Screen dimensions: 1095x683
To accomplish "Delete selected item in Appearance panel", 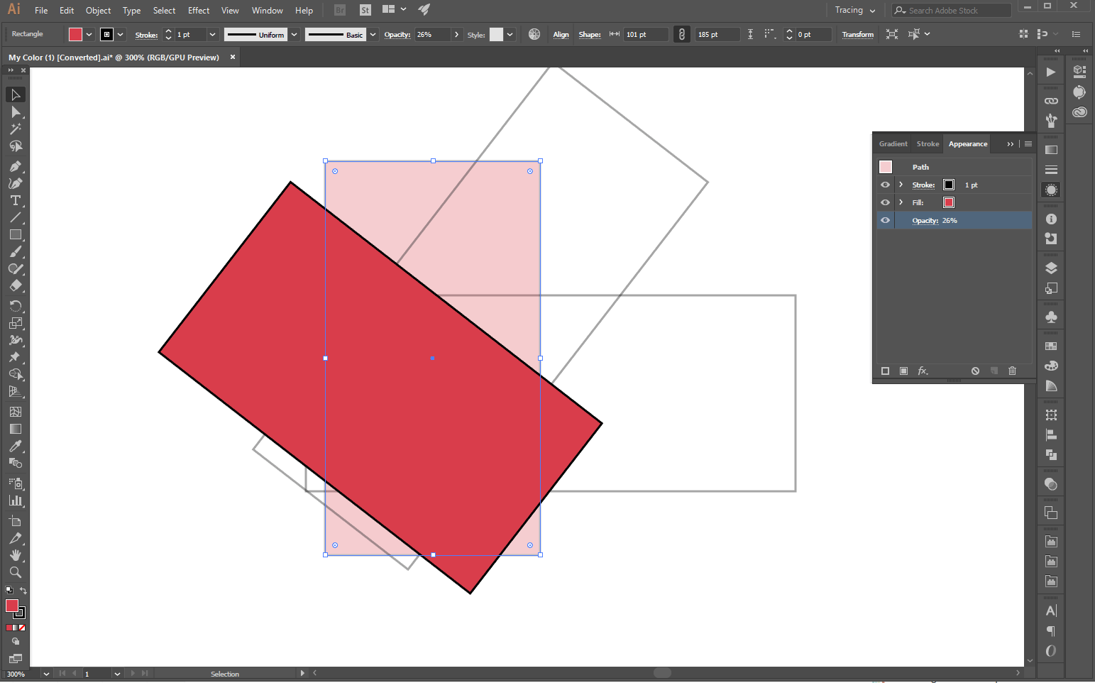I will tap(1012, 371).
